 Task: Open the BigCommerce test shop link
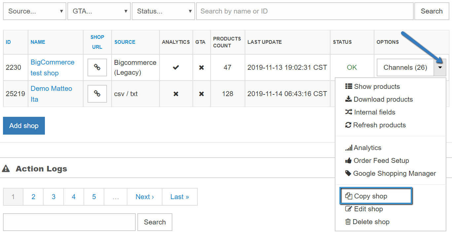tap(52, 67)
